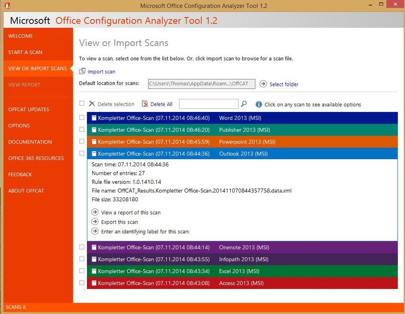
Task: Click the file icon on Access 2013 scan
Action: 94,283
